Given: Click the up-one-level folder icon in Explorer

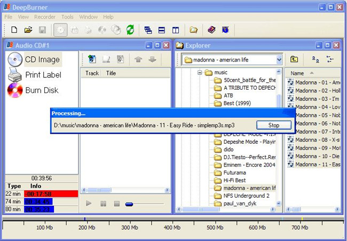Looking at the screenshot, I should tap(294, 59).
